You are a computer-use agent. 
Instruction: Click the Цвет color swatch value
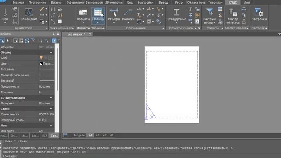46,63
